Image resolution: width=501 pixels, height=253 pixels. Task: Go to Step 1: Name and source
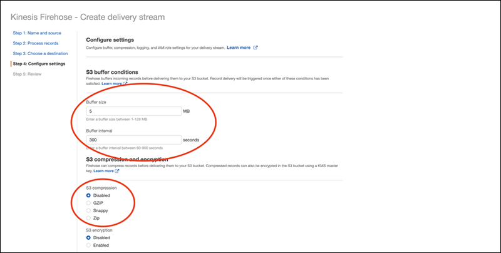coord(38,31)
